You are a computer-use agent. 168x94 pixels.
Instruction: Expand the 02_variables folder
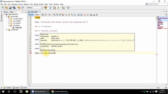click(9, 21)
